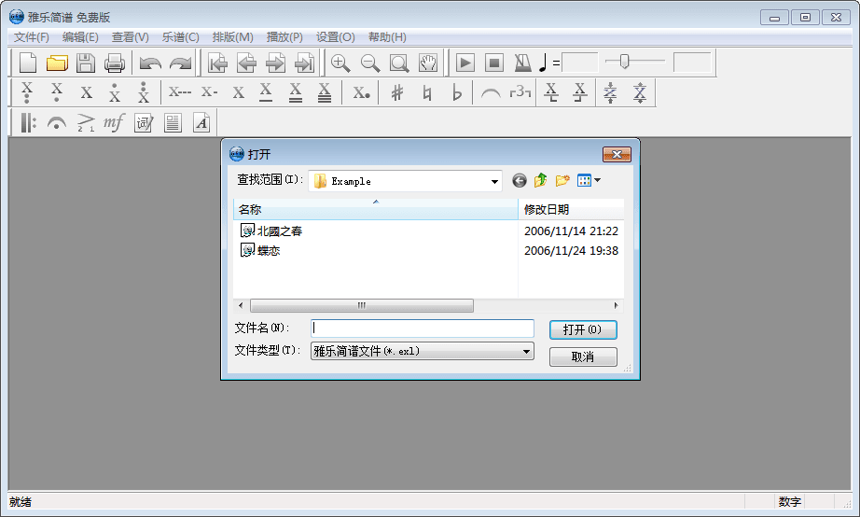
Task: Open the view menu dropdown arrow
Action: (597, 180)
